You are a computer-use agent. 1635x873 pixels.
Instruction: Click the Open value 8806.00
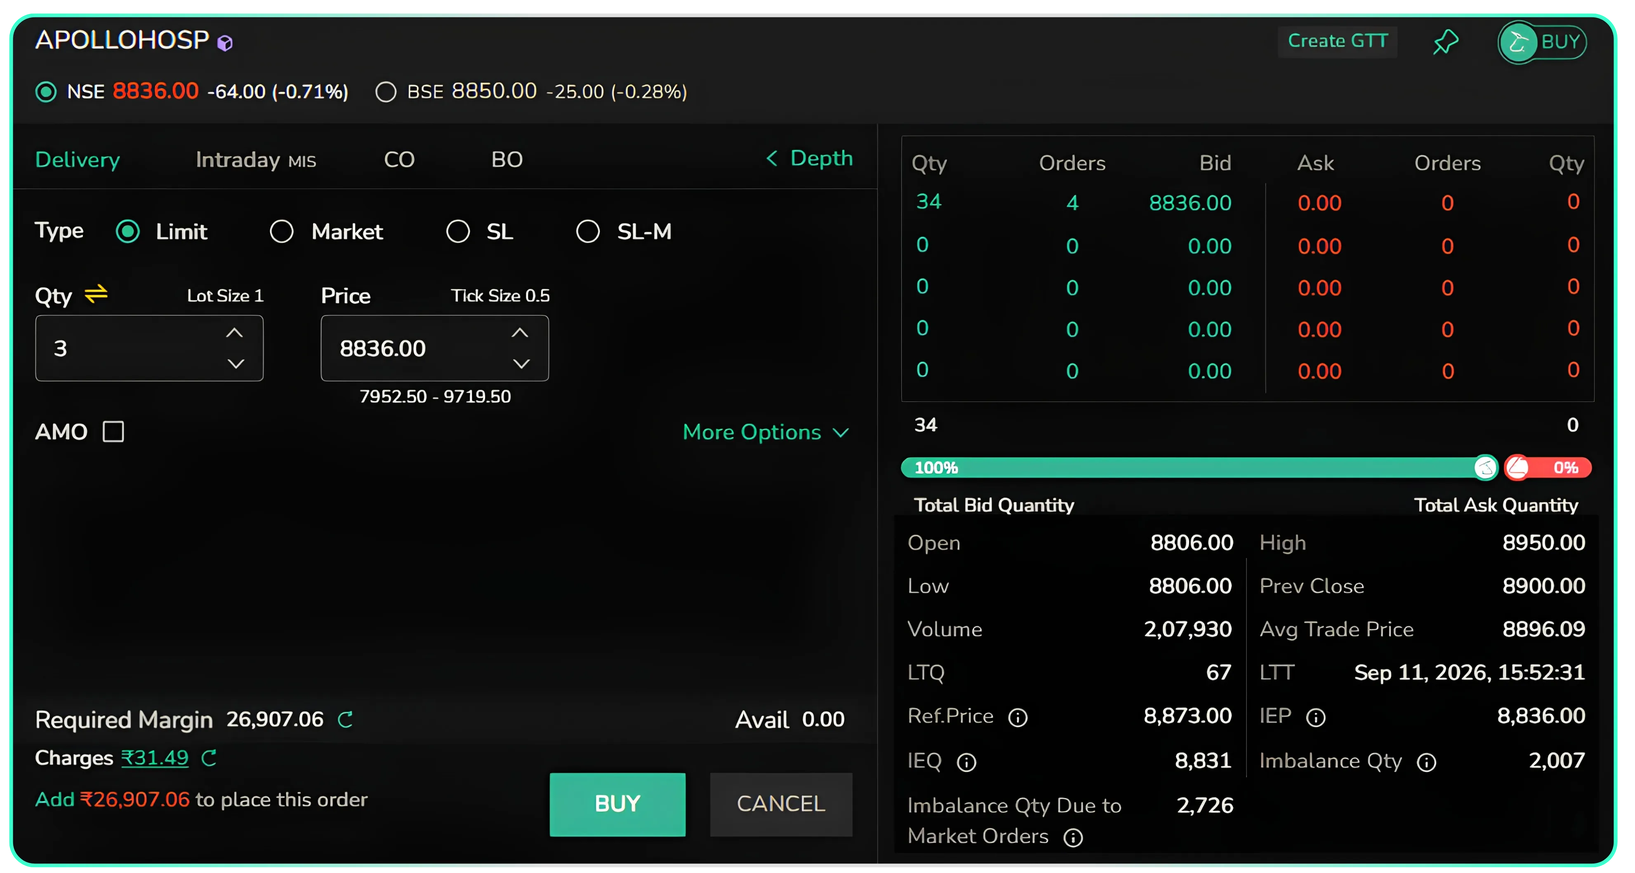pos(1192,543)
